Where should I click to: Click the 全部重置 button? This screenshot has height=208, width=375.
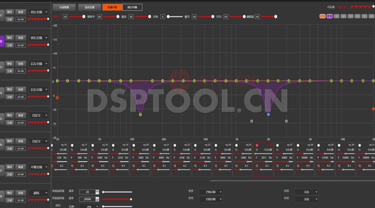pos(64,7)
